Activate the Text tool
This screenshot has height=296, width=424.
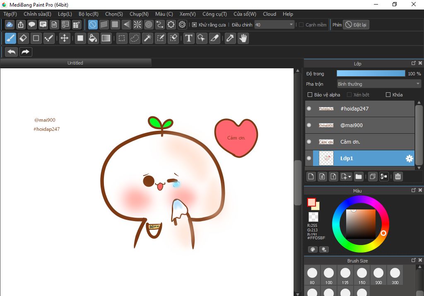[x=189, y=39]
